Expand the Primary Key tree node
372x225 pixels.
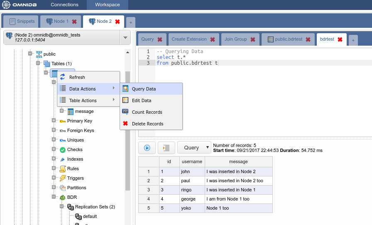(x=54, y=121)
